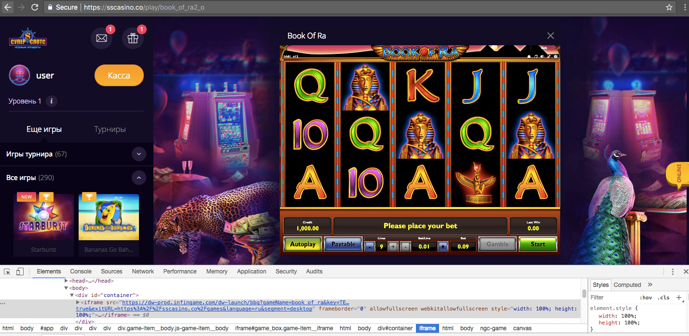The width and height of the screenshot is (689, 336).
Task: Click the user avatar icon
Action: (x=19, y=75)
